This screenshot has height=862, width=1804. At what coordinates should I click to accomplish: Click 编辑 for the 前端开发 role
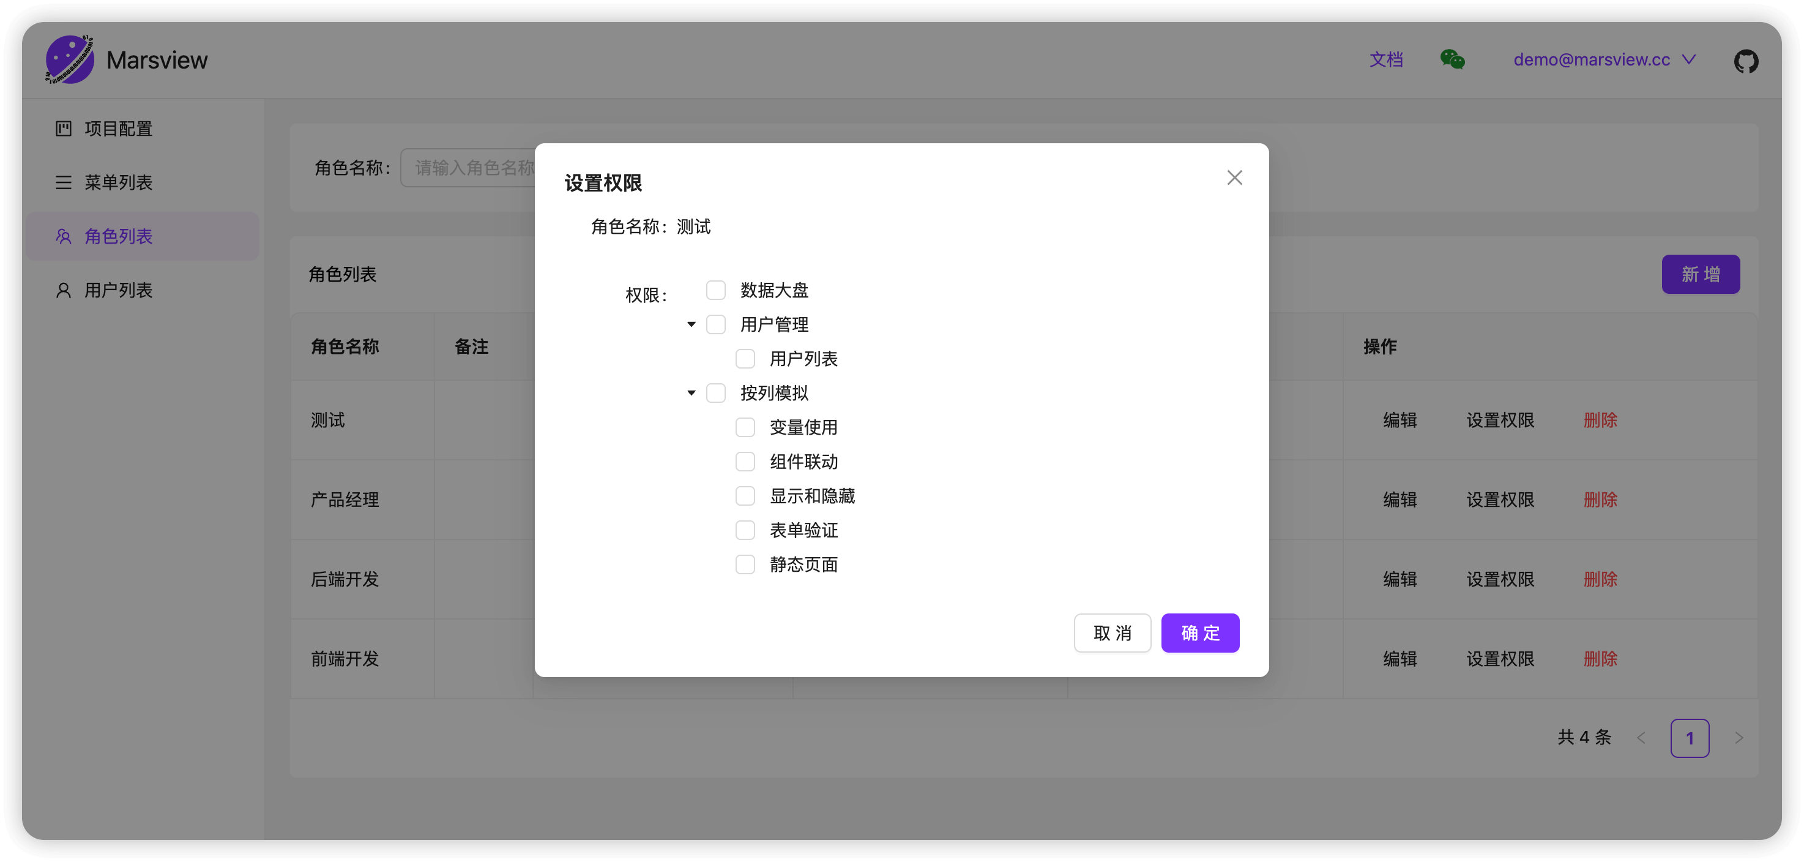coord(1400,659)
